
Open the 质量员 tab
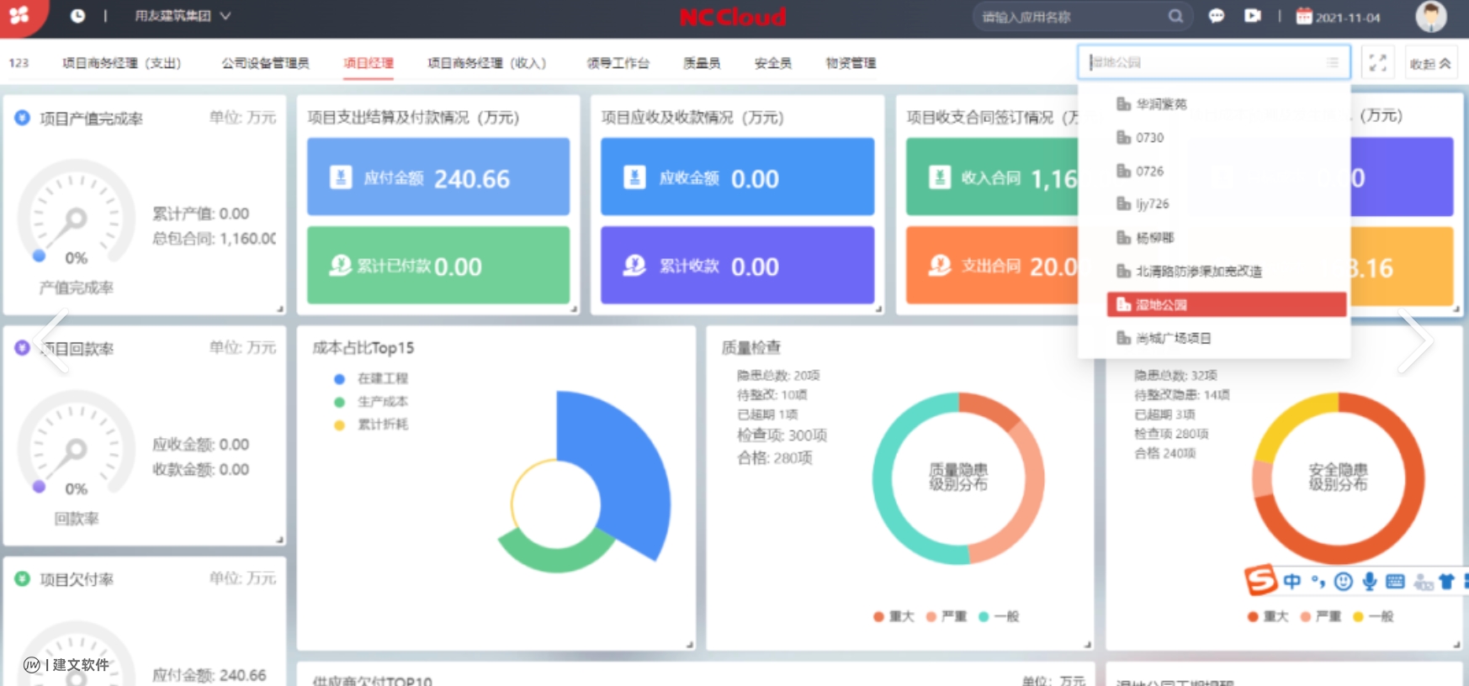[x=702, y=63]
